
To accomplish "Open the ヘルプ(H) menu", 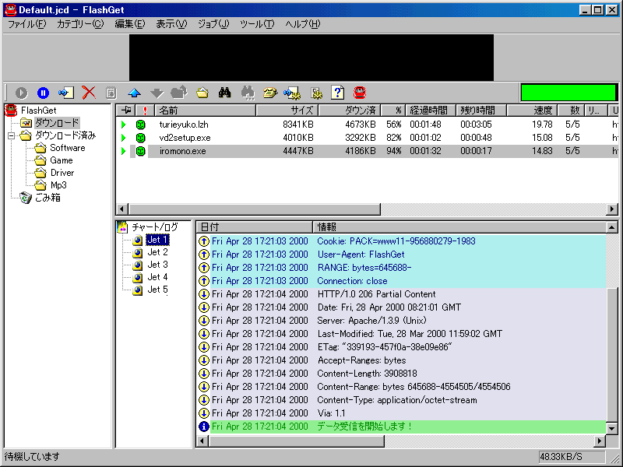I will coord(303,24).
